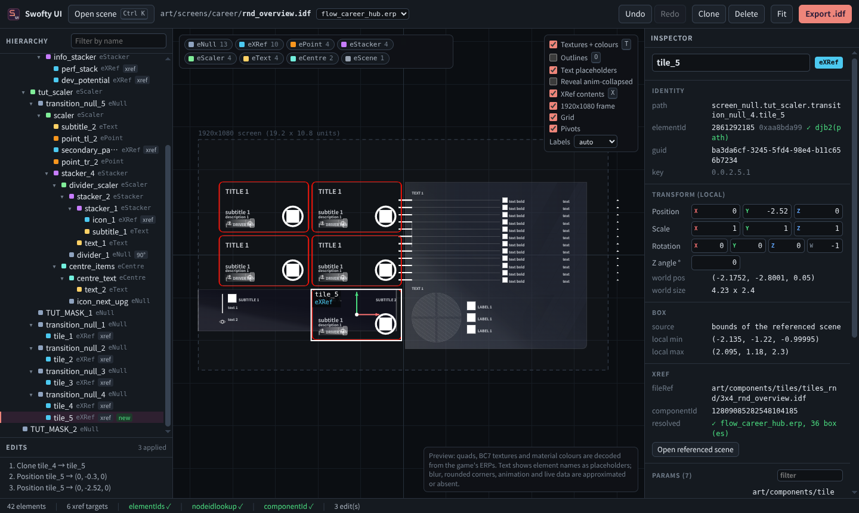Viewport: 859px width, 513px height.
Task: Select the text_2 eText tree row
Action: click(82, 289)
